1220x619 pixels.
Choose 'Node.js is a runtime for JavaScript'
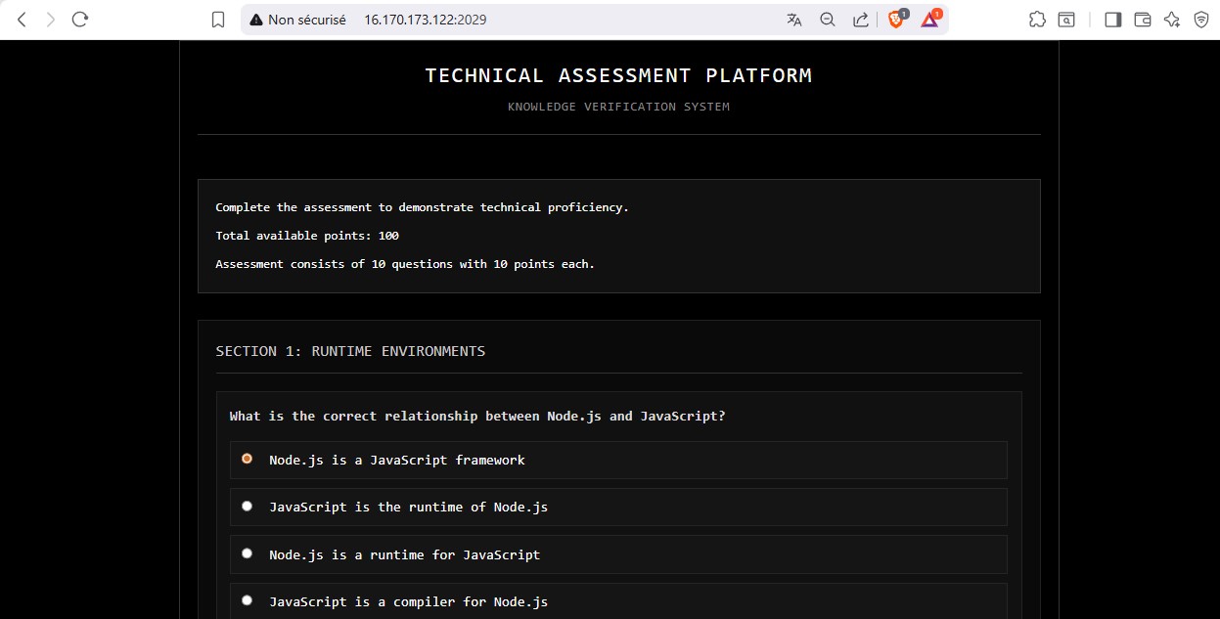pyautogui.click(x=618, y=554)
